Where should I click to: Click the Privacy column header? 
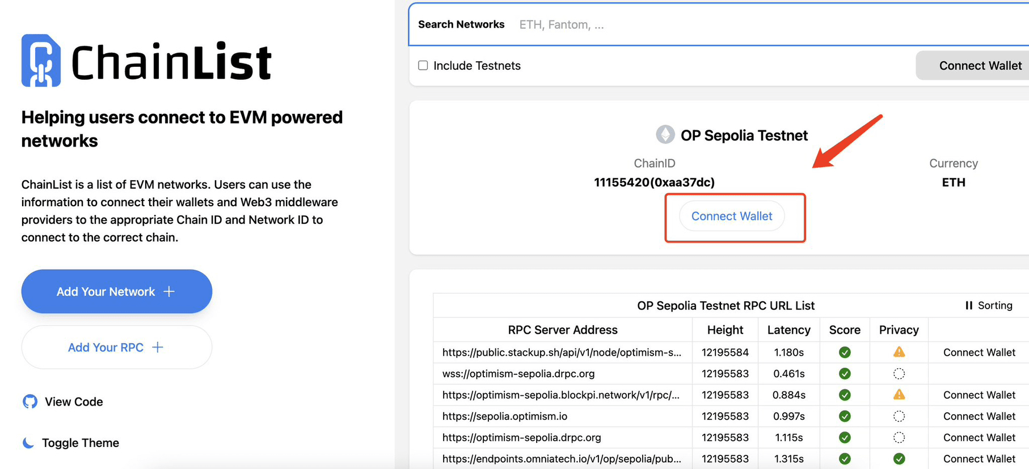(899, 330)
